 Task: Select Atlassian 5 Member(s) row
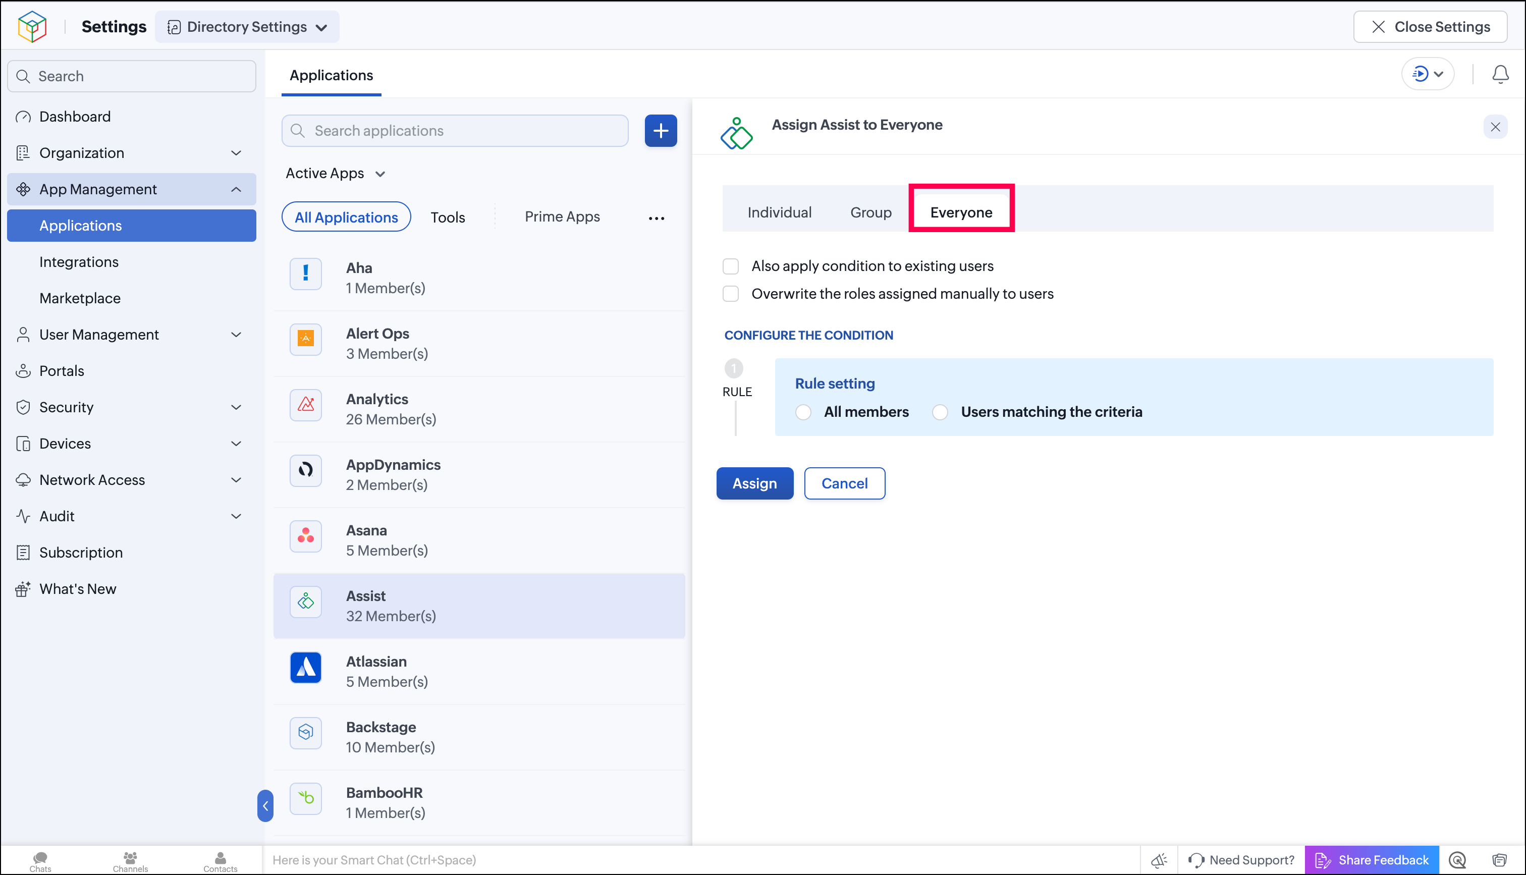(x=479, y=671)
